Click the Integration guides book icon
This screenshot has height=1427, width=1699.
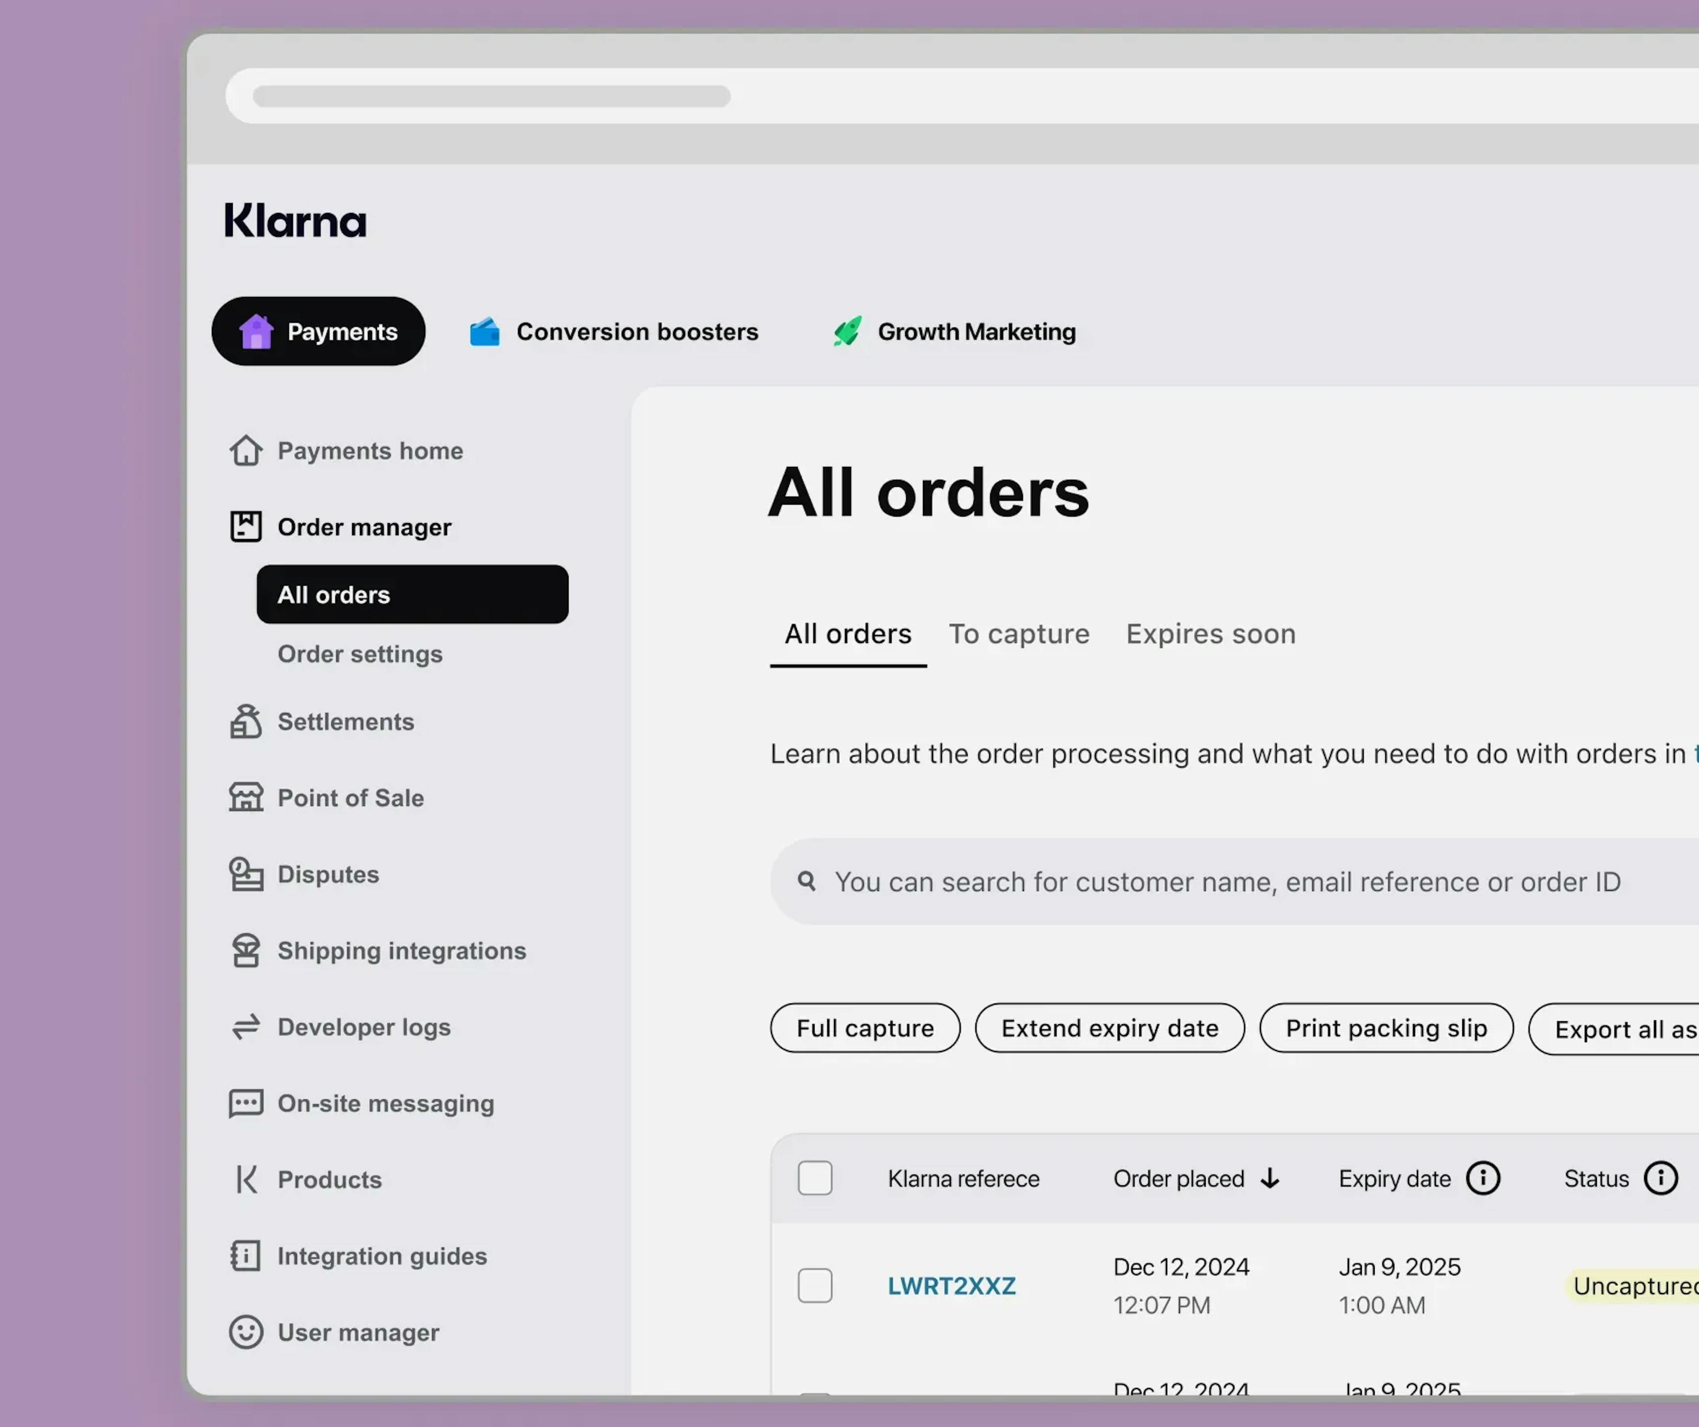coord(246,1255)
